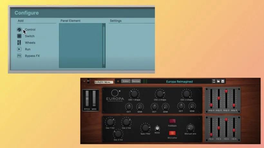Screen dimensions: 264x148
Task: Click the Filt A fader handle
Action: click(x=211, y=135)
